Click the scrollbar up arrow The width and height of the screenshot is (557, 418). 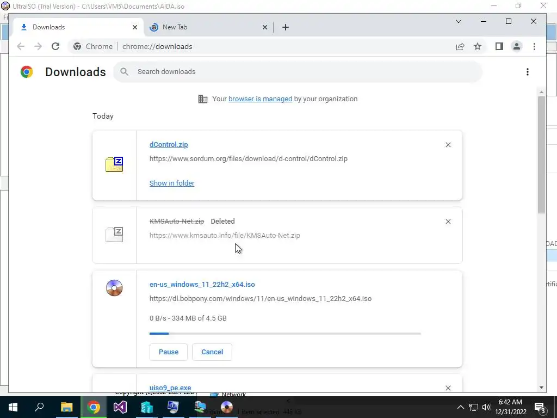(541, 92)
